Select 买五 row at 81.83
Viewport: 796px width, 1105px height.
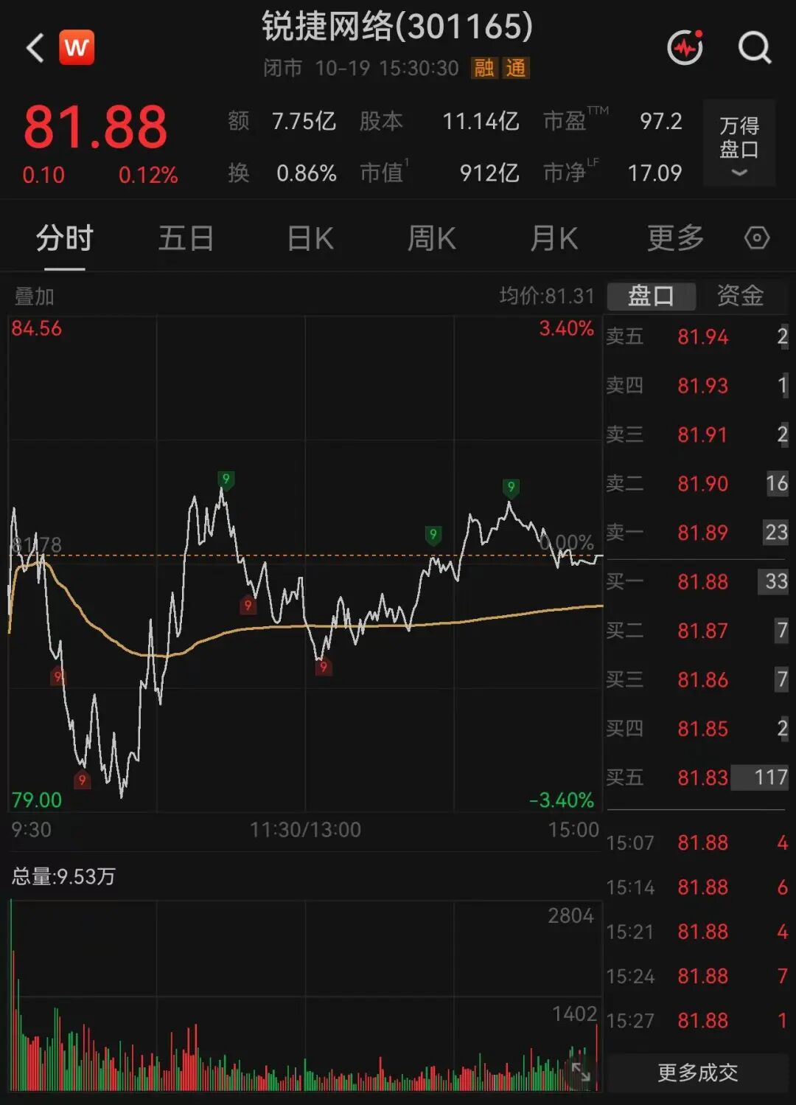click(696, 777)
